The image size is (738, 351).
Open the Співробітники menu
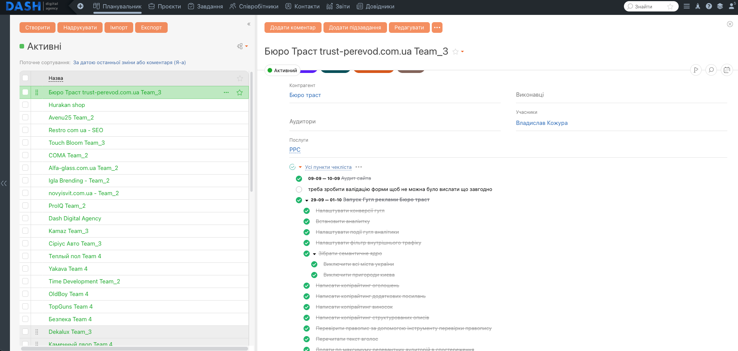tap(254, 6)
